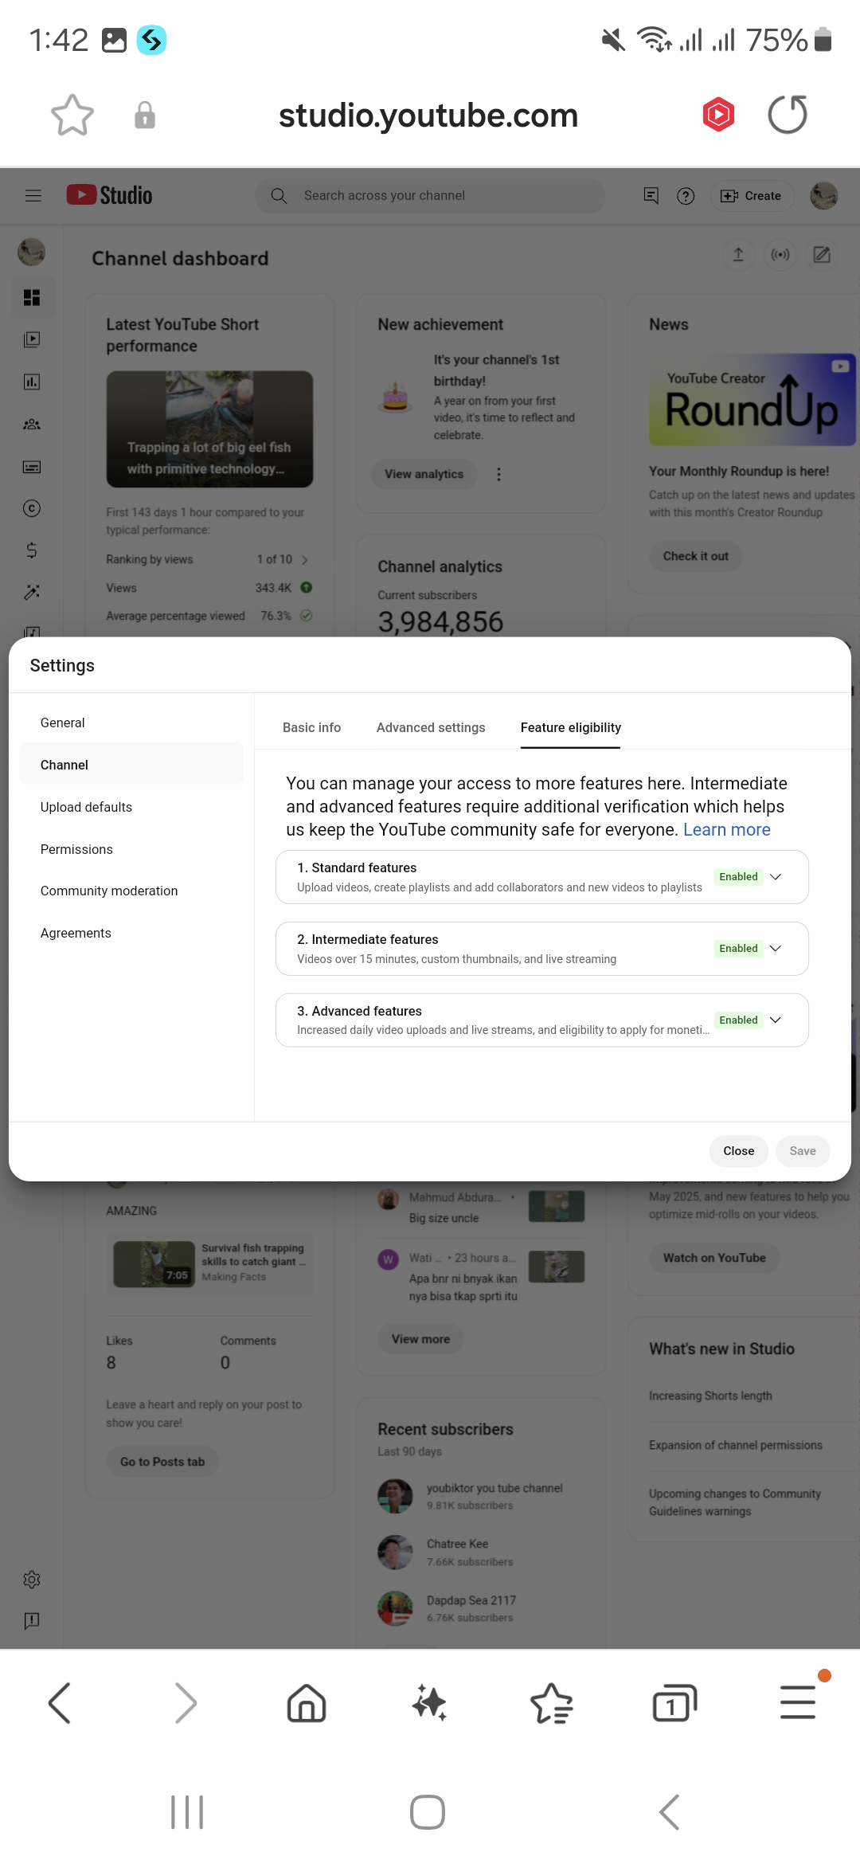Select Permissions in settings
860x1864 pixels.
coord(131,849)
